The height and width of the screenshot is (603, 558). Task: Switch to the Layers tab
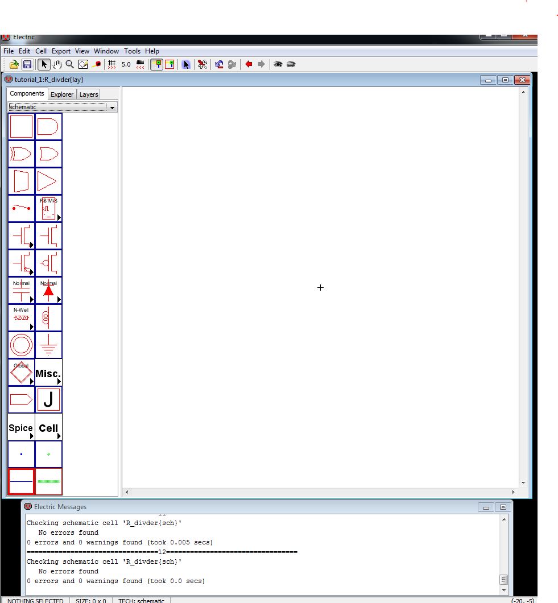(89, 94)
